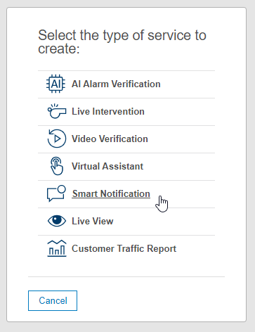Click the whistle icon for Live Intervention
The height and width of the screenshot is (332, 255).
57,111
